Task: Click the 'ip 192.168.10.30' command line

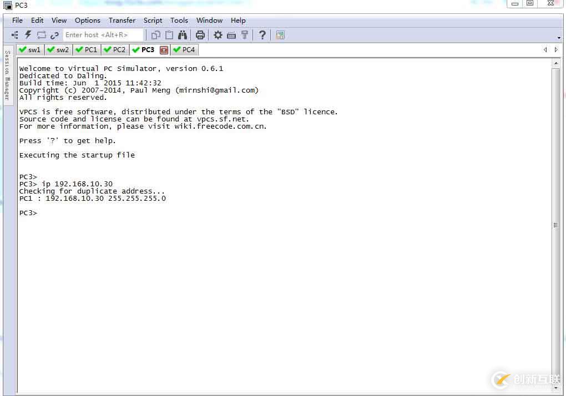Action: (66, 184)
